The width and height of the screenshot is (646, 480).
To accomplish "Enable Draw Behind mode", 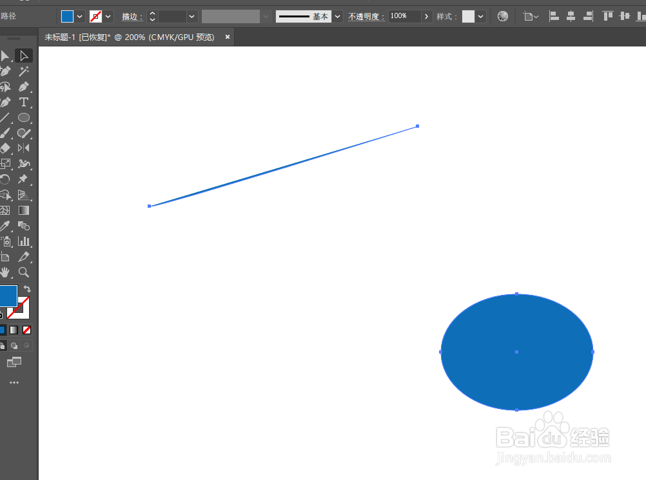I will coord(14,346).
